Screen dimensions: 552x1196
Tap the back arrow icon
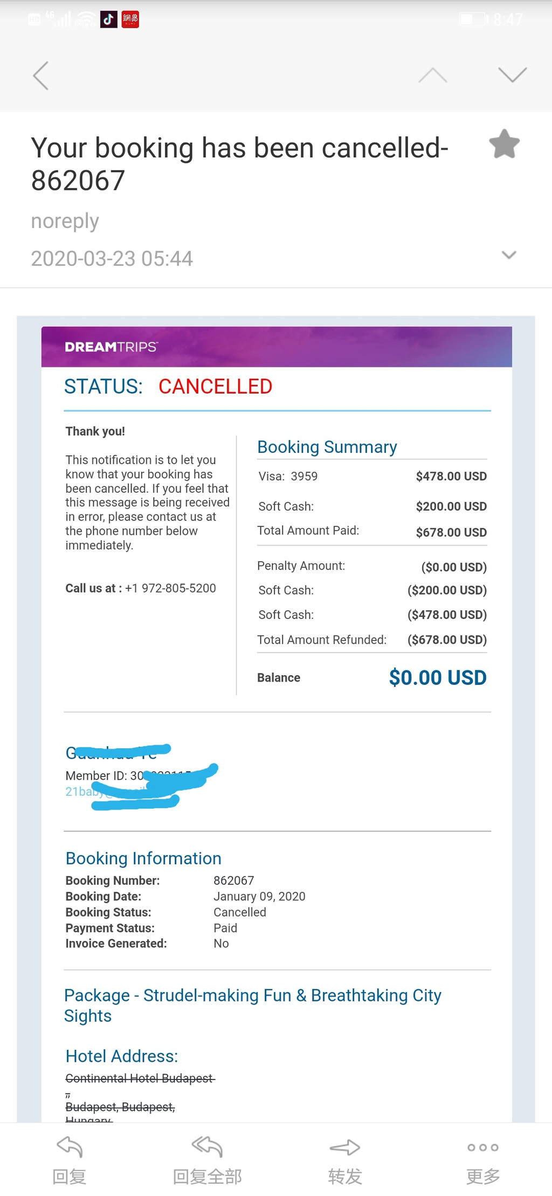click(x=41, y=75)
